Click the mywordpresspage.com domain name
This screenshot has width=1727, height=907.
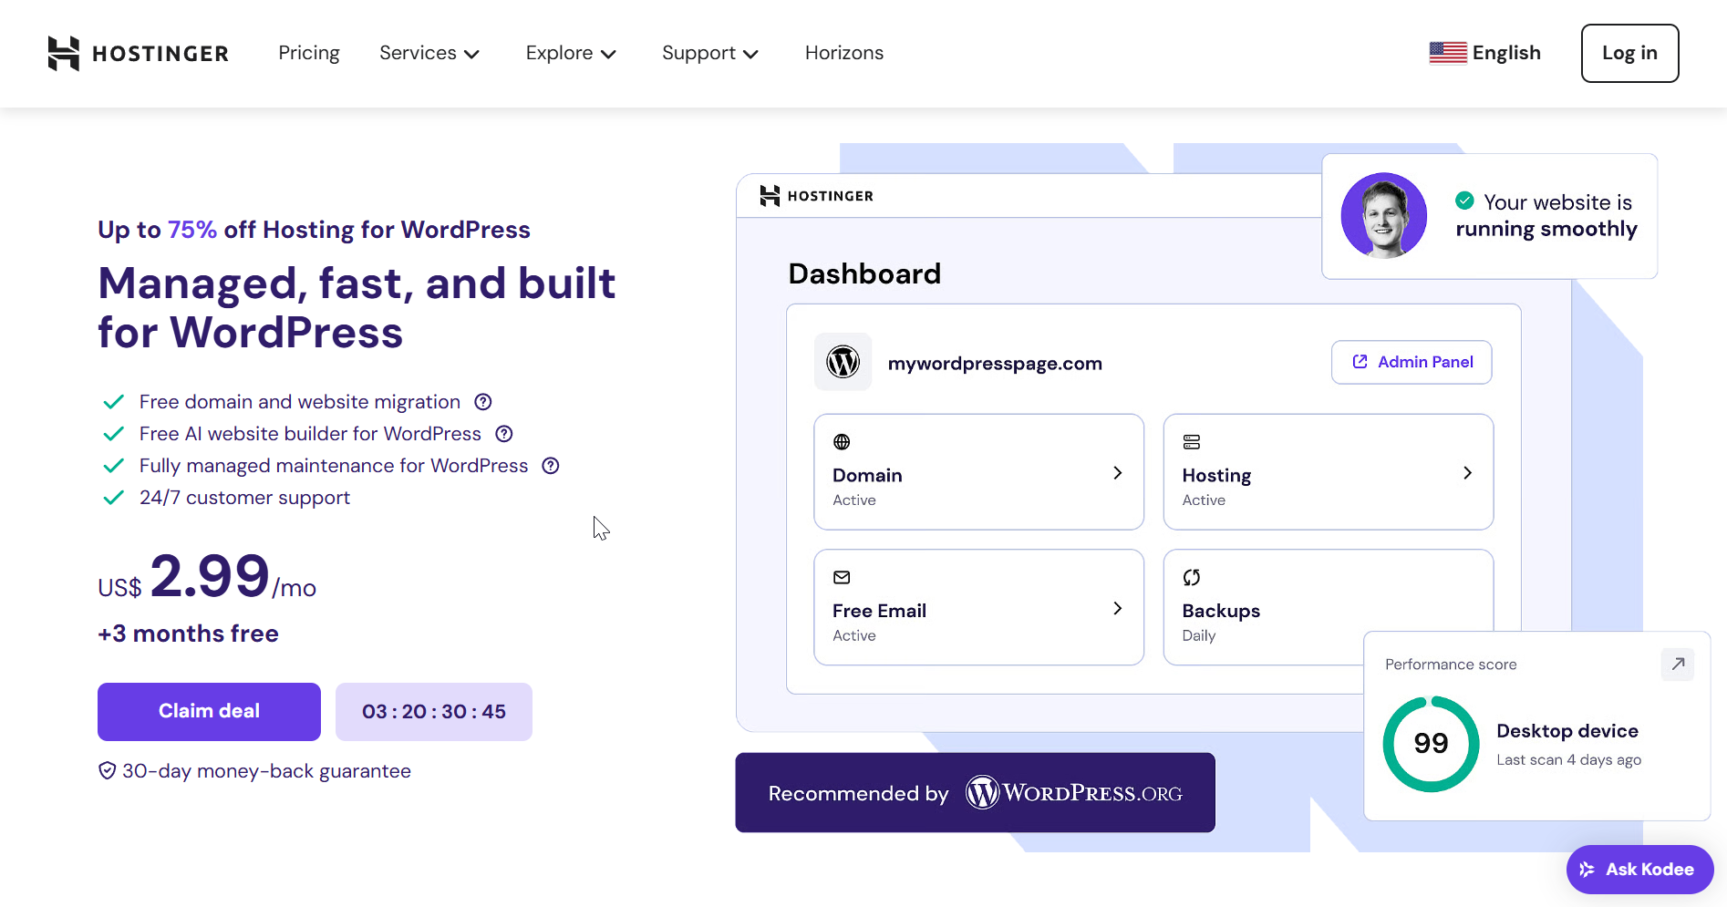pyautogui.click(x=995, y=363)
